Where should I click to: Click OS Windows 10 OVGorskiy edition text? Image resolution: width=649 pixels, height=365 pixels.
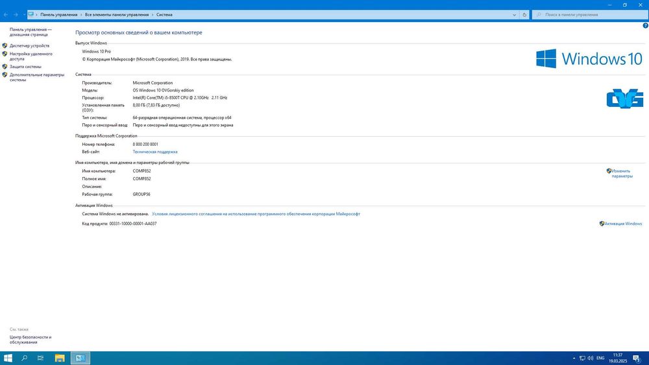point(163,90)
